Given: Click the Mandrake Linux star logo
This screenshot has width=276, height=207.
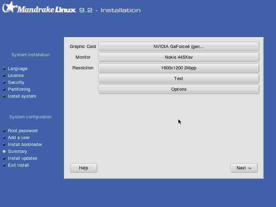Looking at the screenshot, I should coord(10,7).
